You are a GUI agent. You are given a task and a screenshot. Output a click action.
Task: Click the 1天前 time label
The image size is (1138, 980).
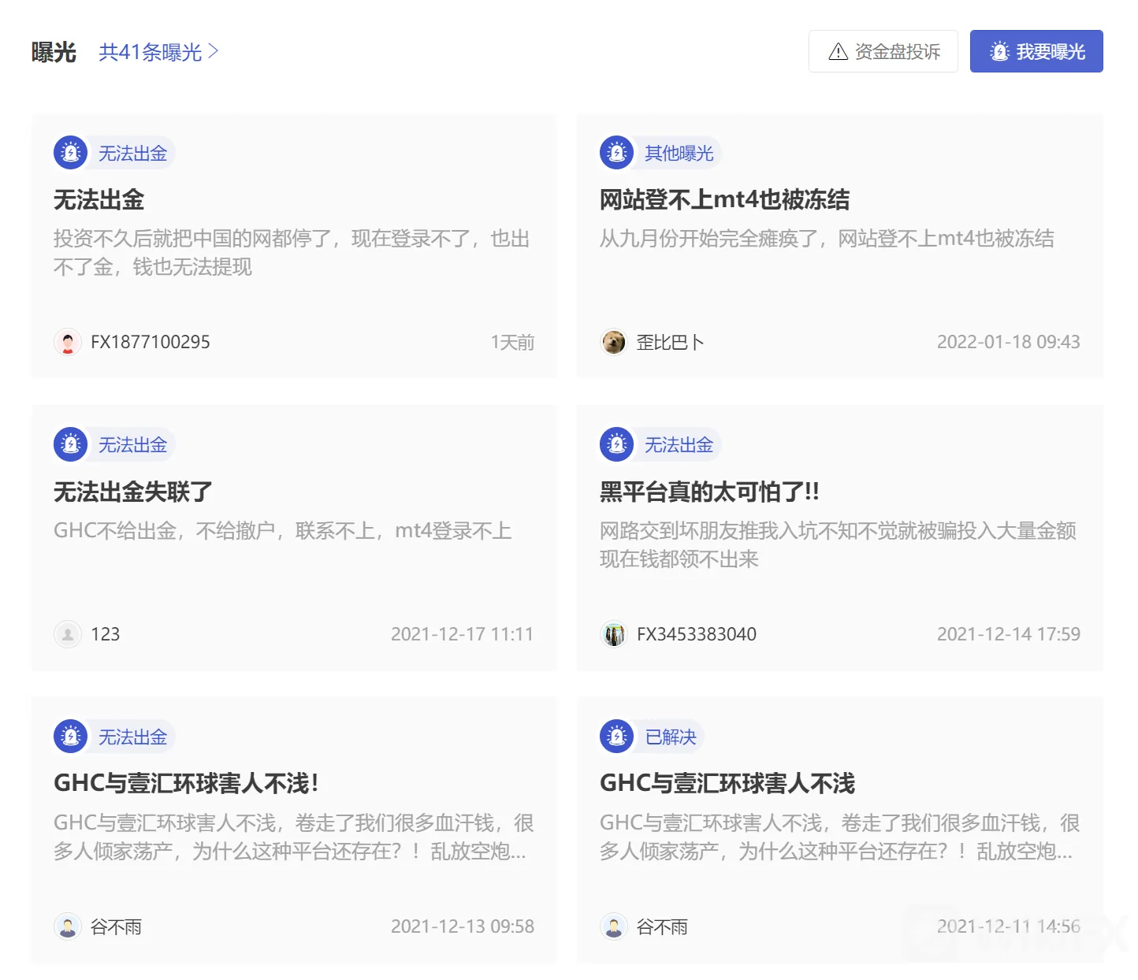512,342
